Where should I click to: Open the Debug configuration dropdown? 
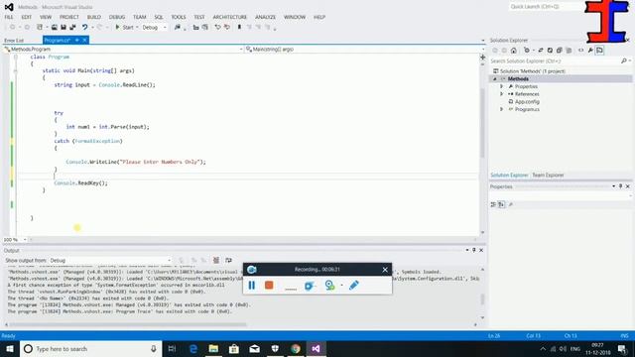155,27
